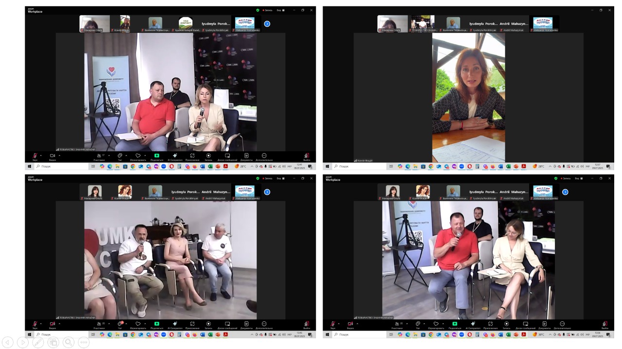Screen dimensions: 622x349
Task: Open the slideshow pen pointer options
Action: 38,342
